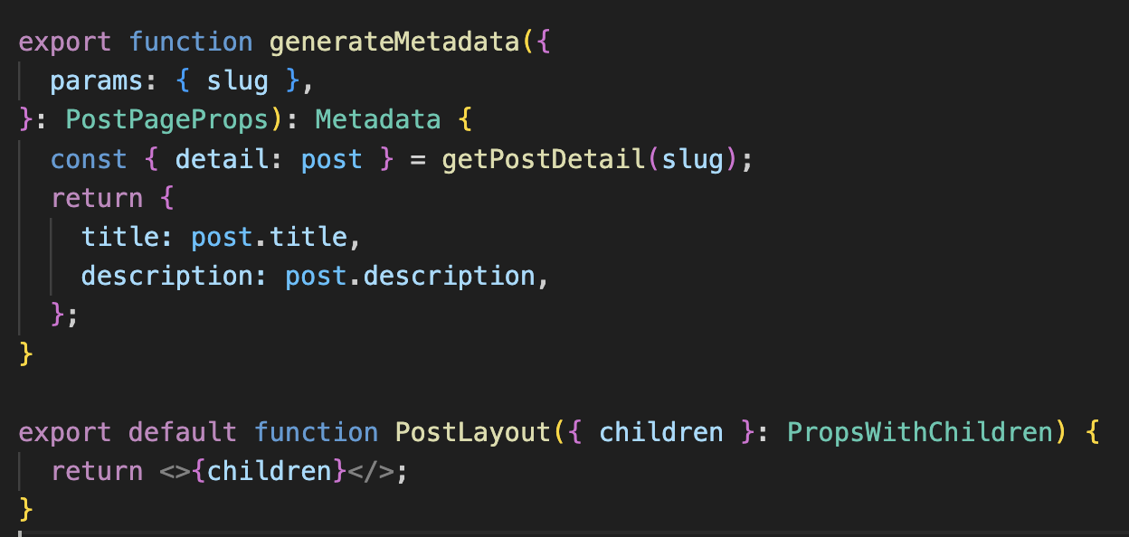This screenshot has height=537, width=1129.
Task: Click the title property key
Action: [120, 237]
